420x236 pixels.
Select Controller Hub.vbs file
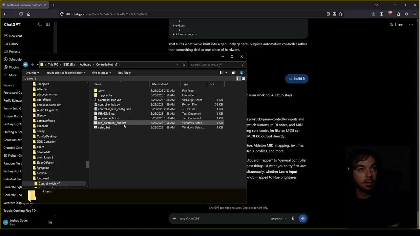tap(110, 100)
